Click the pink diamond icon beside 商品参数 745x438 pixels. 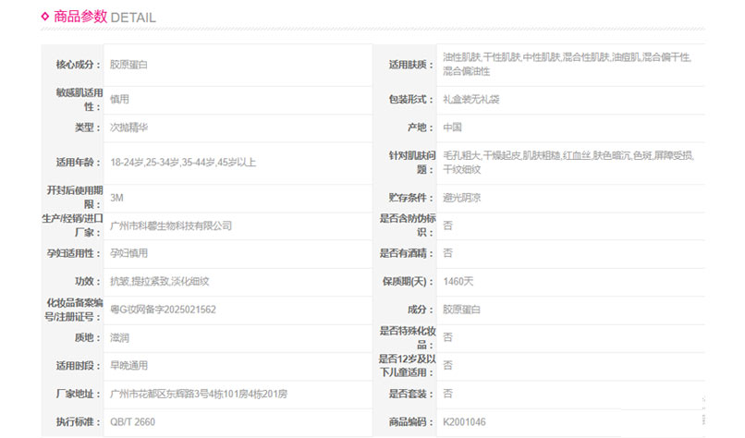tap(45, 16)
